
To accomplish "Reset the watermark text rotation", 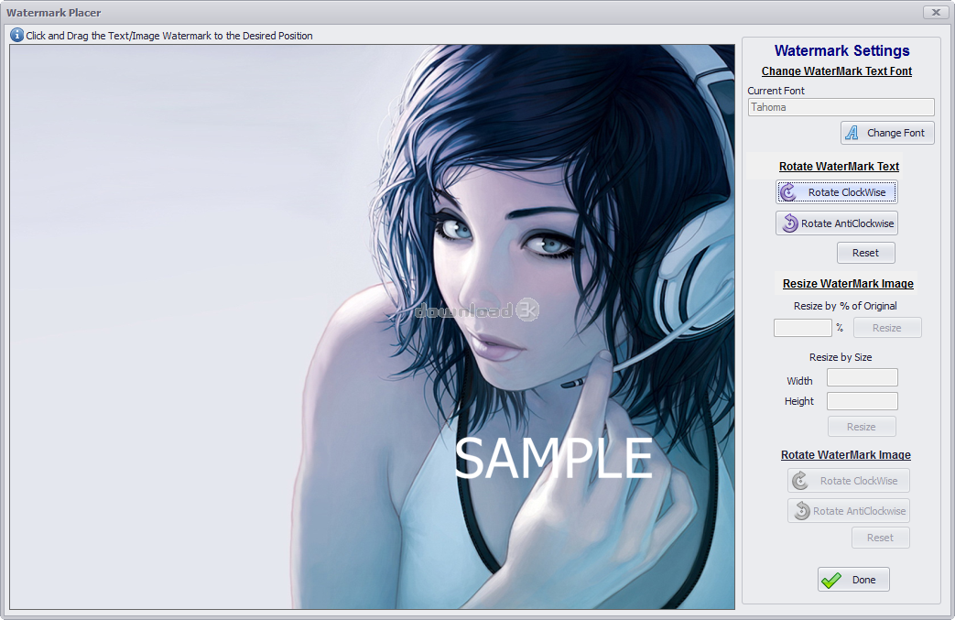I will pos(865,253).
